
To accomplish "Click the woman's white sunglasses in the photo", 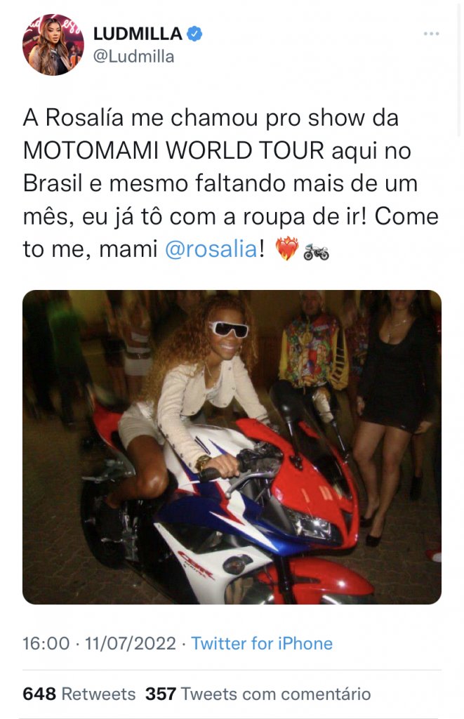I will [x=228, y=329].
